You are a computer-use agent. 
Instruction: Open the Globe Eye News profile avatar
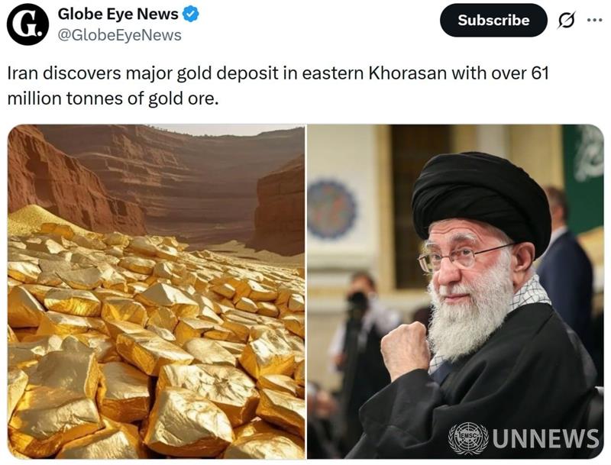pyautogui.click(x=28, y=24)
